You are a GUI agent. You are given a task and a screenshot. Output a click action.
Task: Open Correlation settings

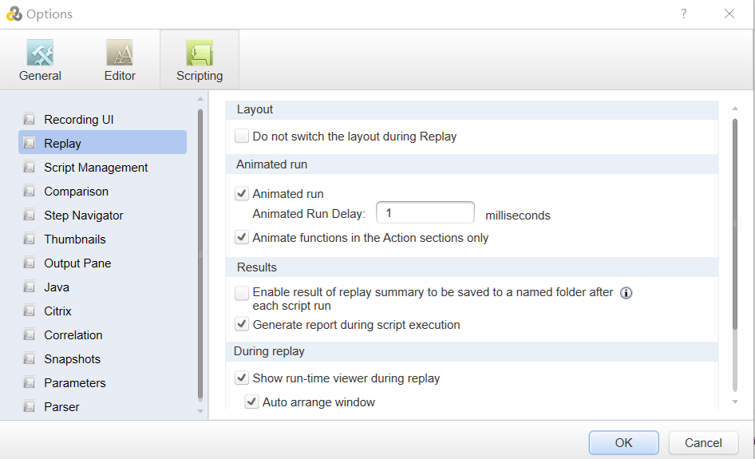pos(103,334)
